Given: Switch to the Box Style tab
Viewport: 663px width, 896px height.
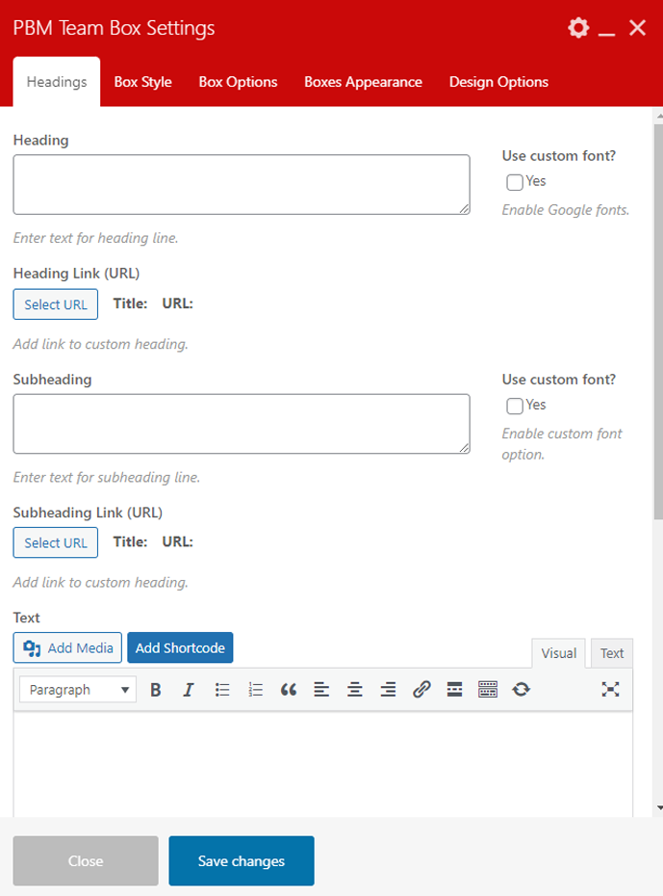Looking at the screenshot, I should pyautogui.click(x=142, y=82).
